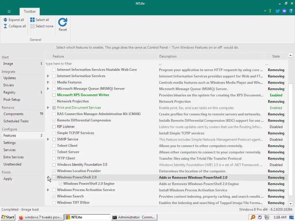The image size is (295, 221).
Task: Open Scheduled Tasks page in sidebar
Action: 22,121
